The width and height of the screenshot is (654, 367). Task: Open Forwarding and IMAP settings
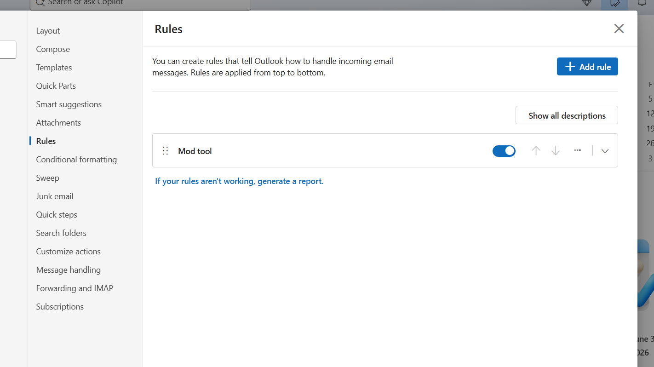coord(75,288)
